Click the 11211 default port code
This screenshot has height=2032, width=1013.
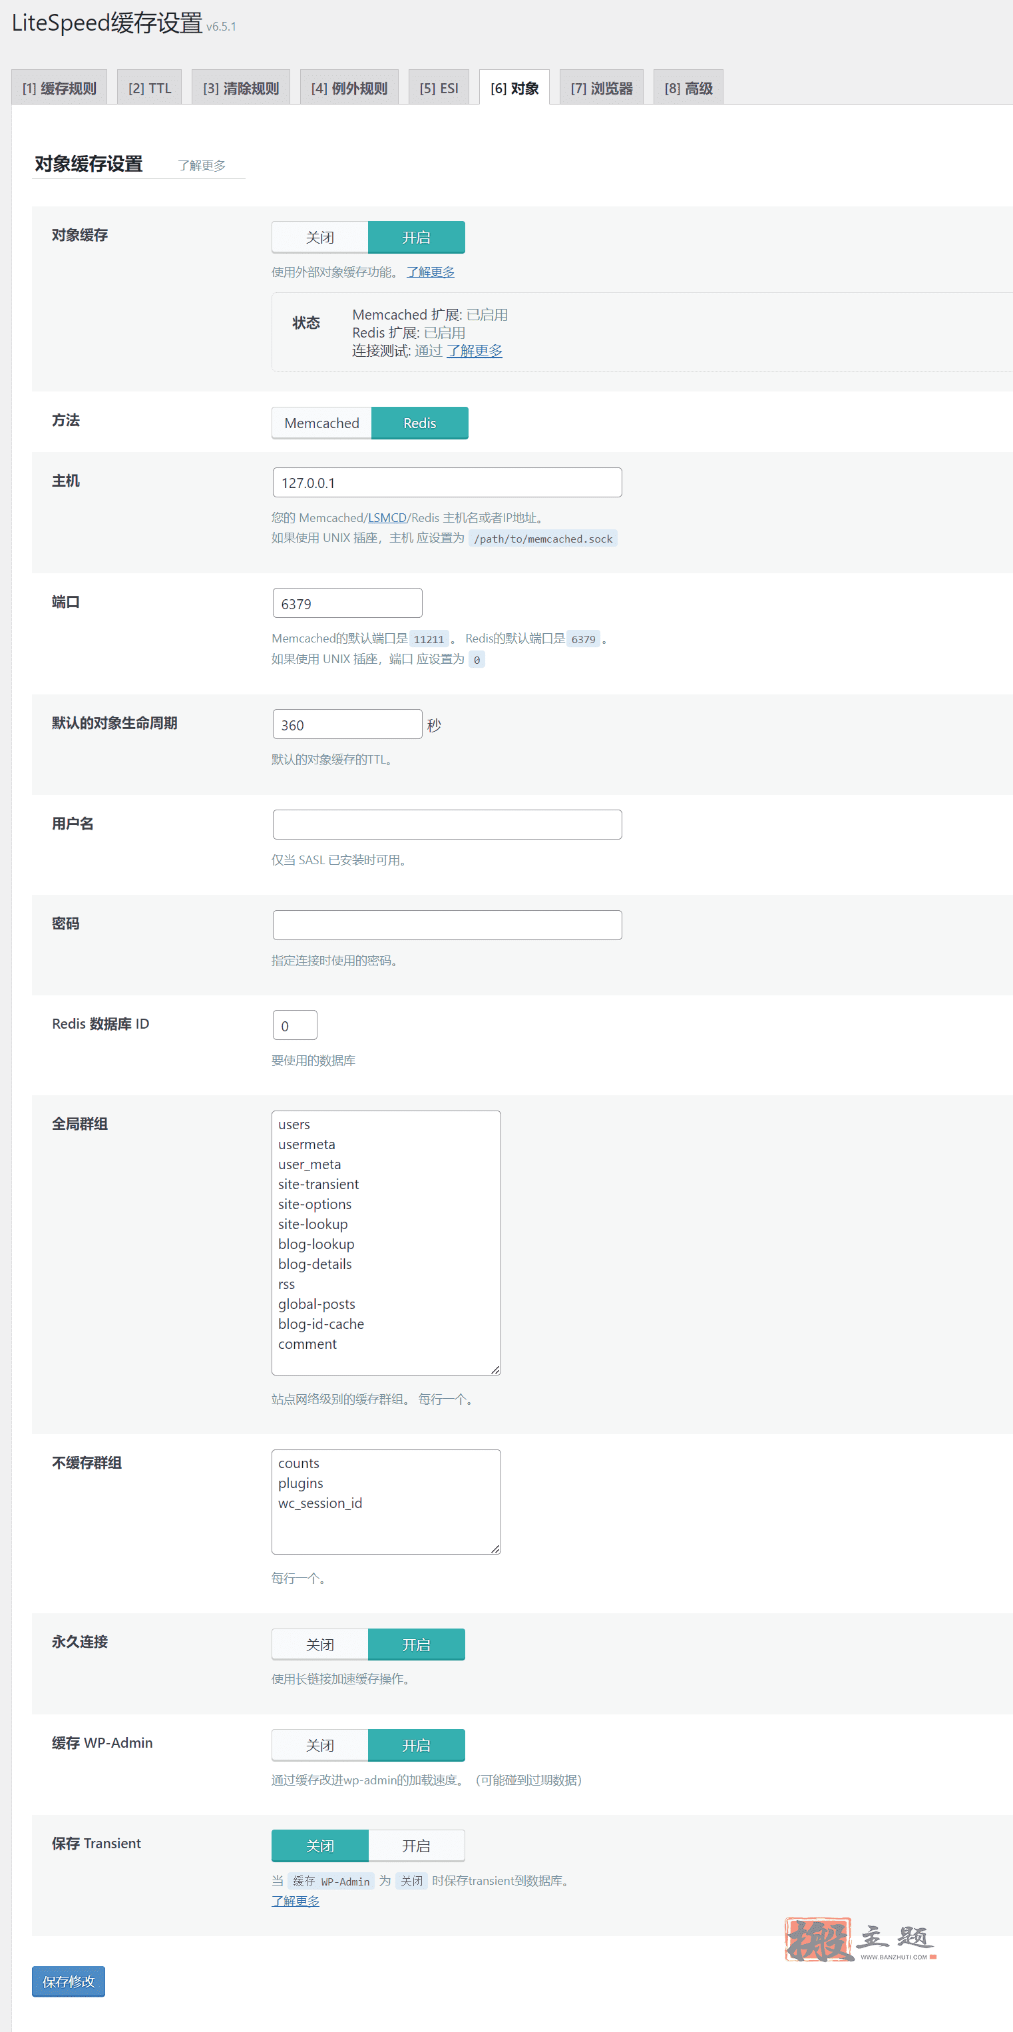pos(429,640)
